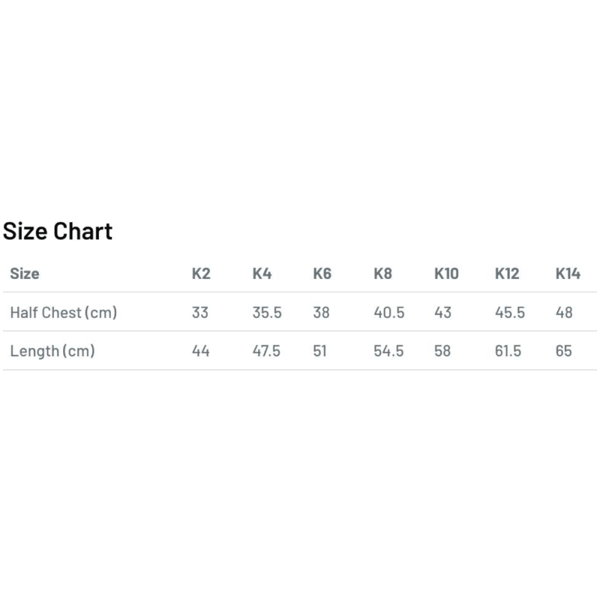Select the K4 column header
This screenshot has height=600, width=600.
(x=262, y=274)
